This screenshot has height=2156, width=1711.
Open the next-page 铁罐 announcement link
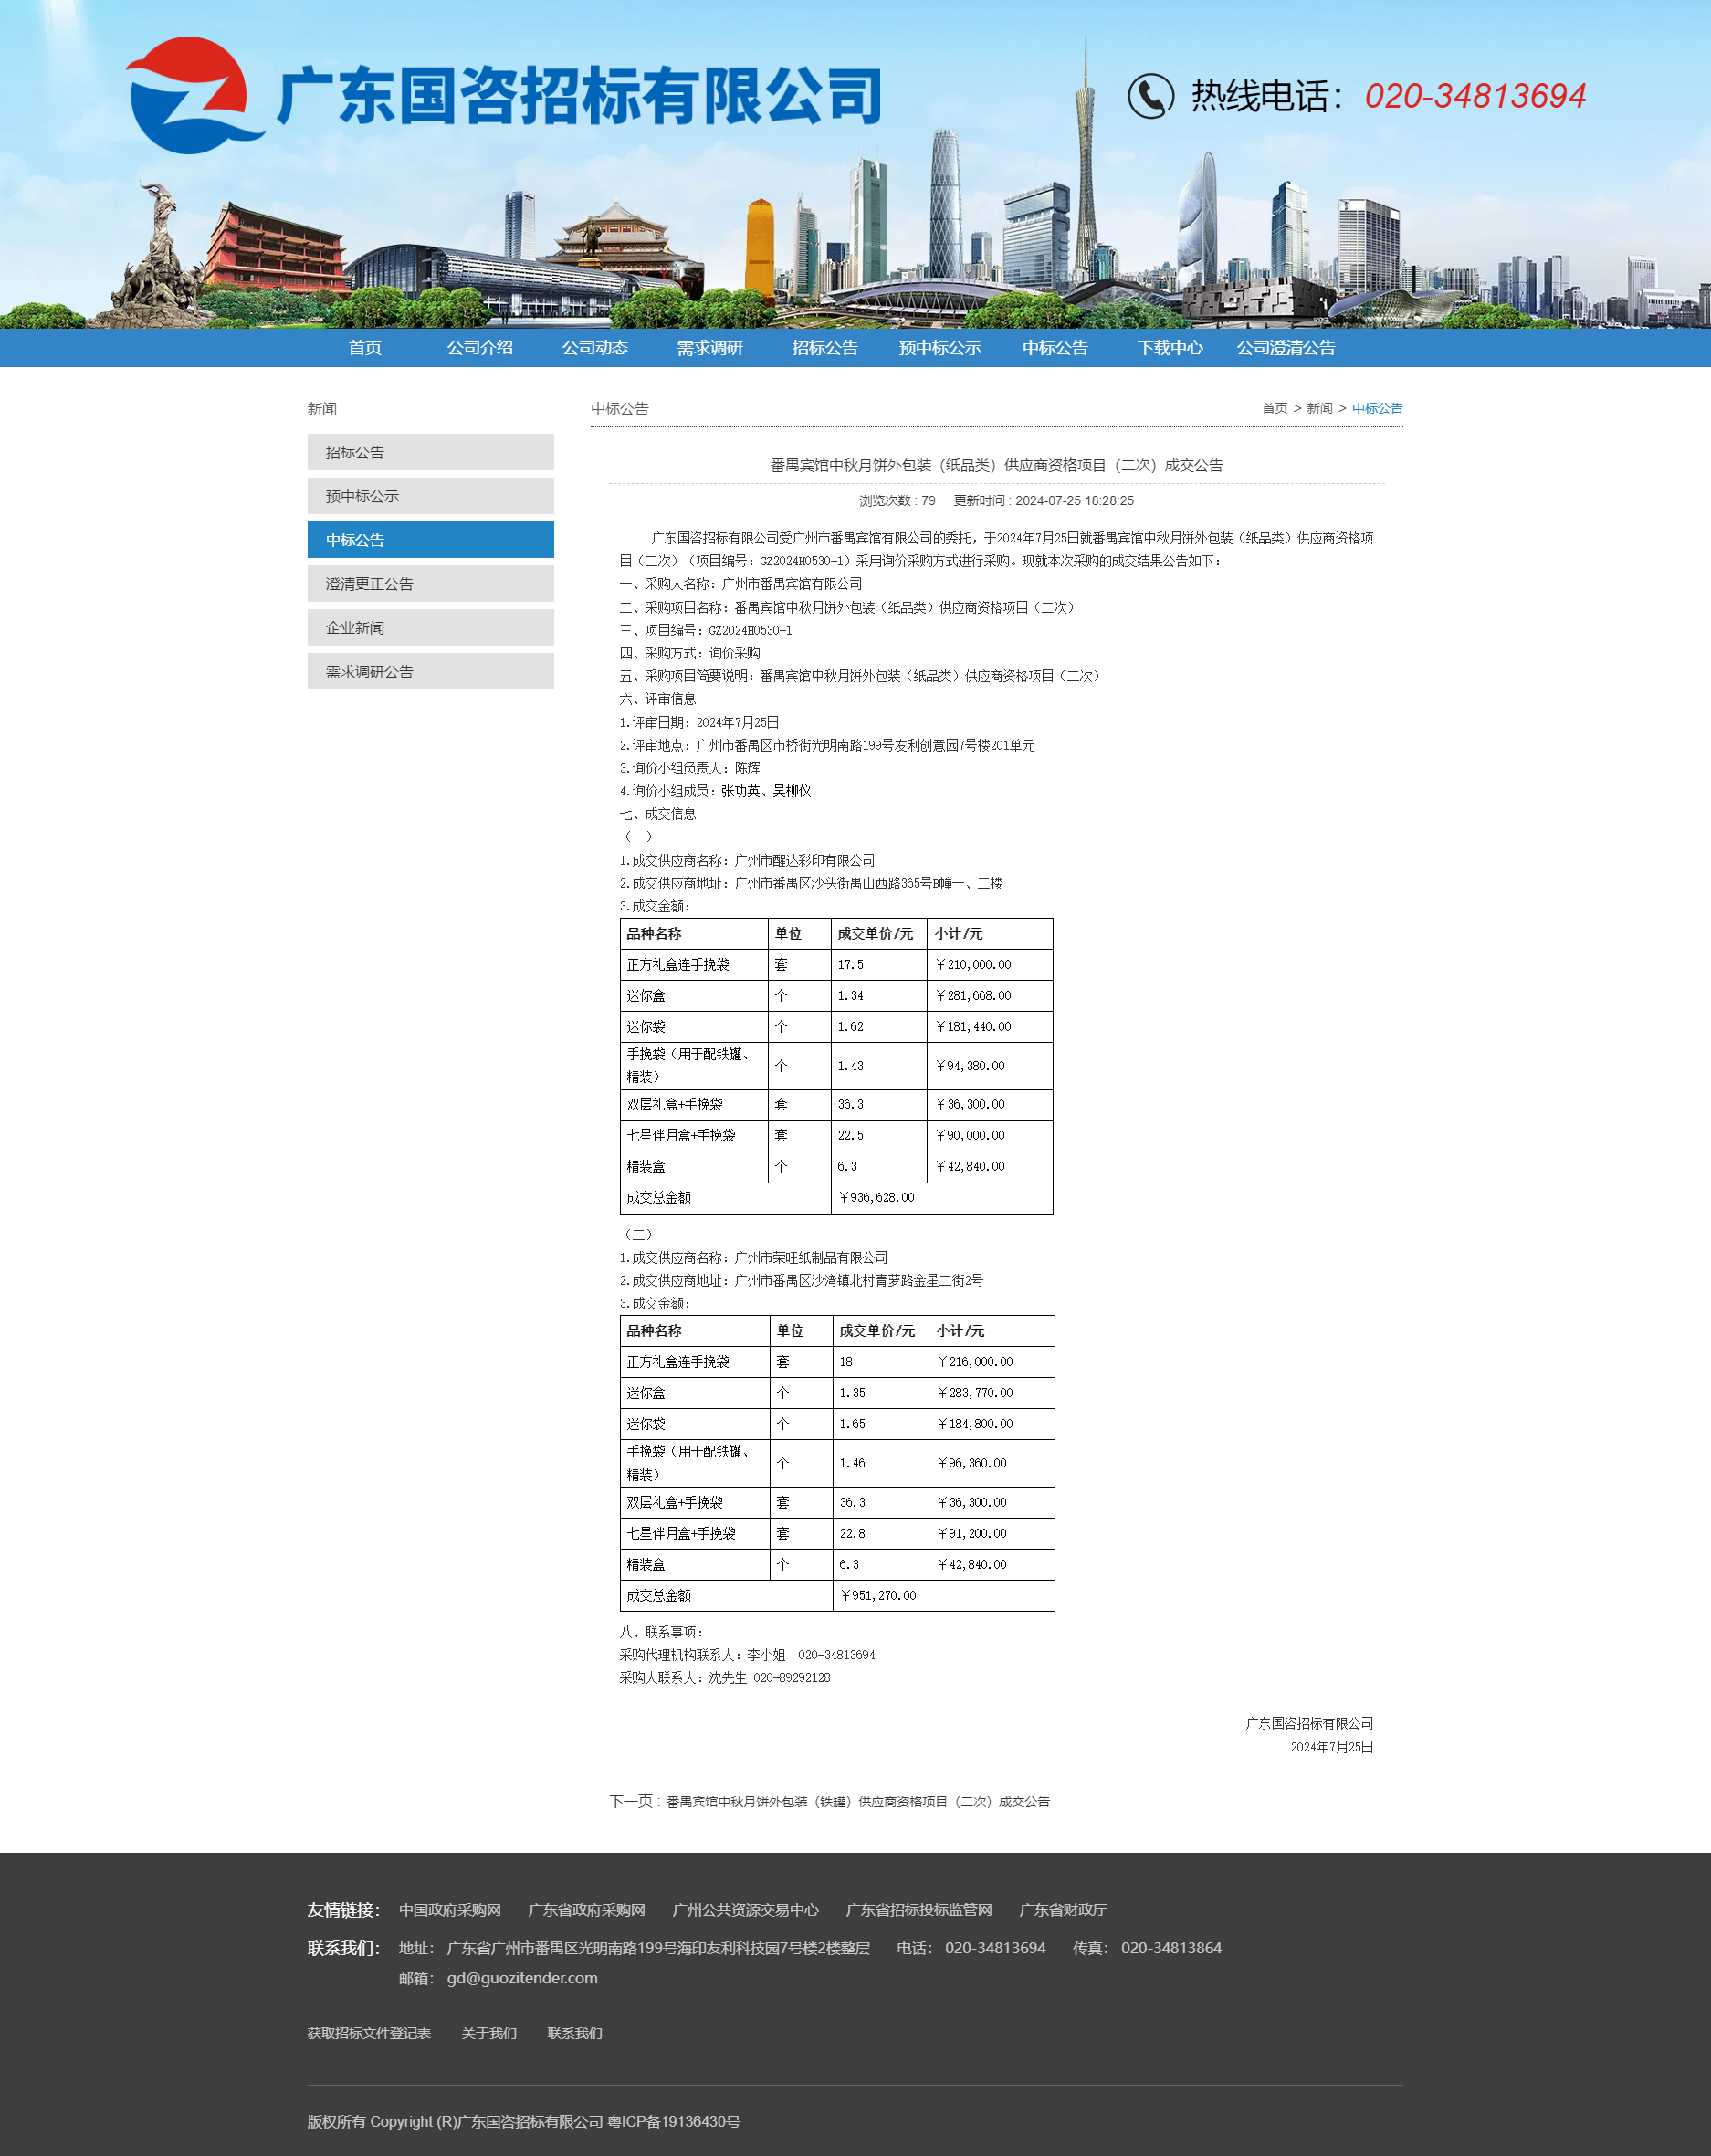coord(858,1802)
